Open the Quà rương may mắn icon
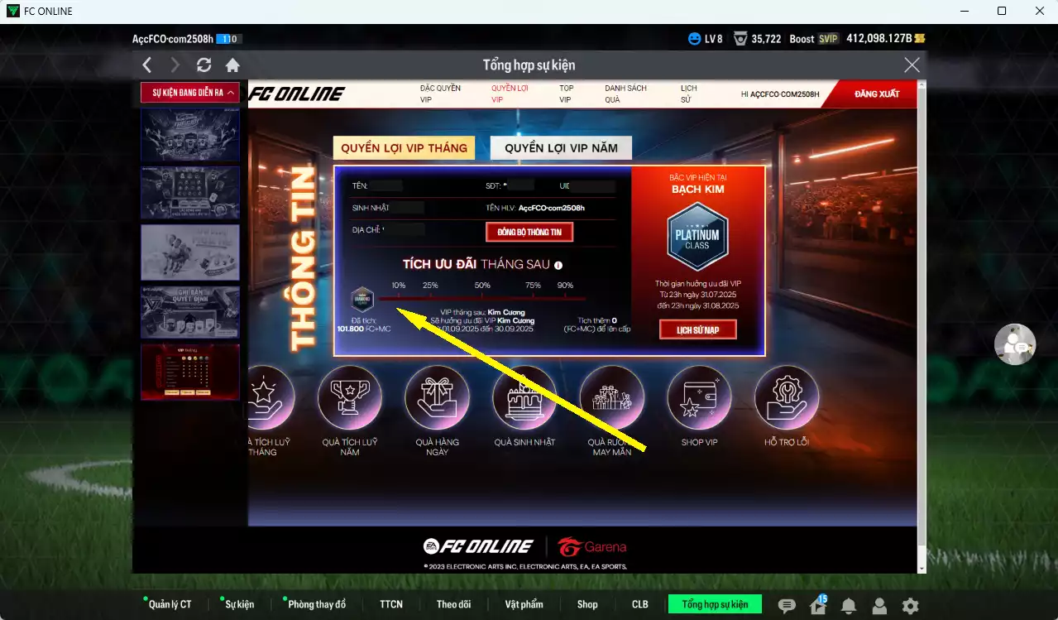1058x620 pixels. tap(611, 398)
